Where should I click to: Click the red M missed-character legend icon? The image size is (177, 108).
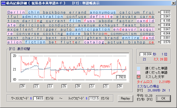click(138, 77)
